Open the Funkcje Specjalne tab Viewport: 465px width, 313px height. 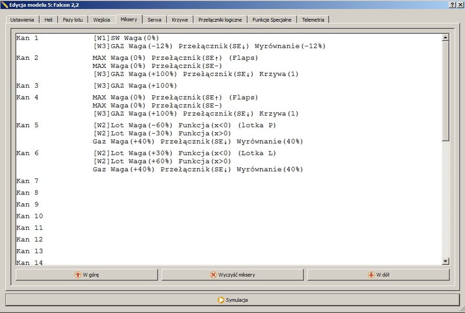[271, 20]
